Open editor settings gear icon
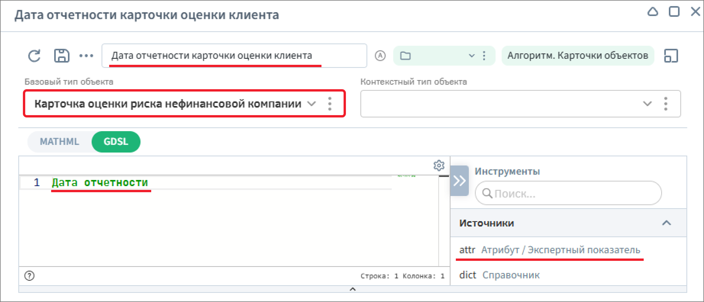 [439, 165]
